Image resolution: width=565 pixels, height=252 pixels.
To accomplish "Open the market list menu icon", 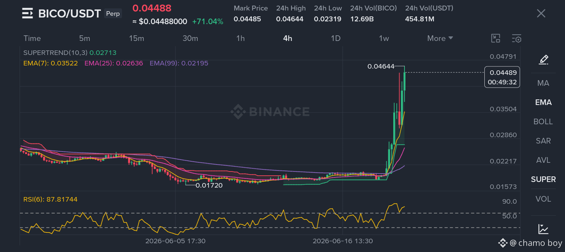I will [x=27, y=13].
